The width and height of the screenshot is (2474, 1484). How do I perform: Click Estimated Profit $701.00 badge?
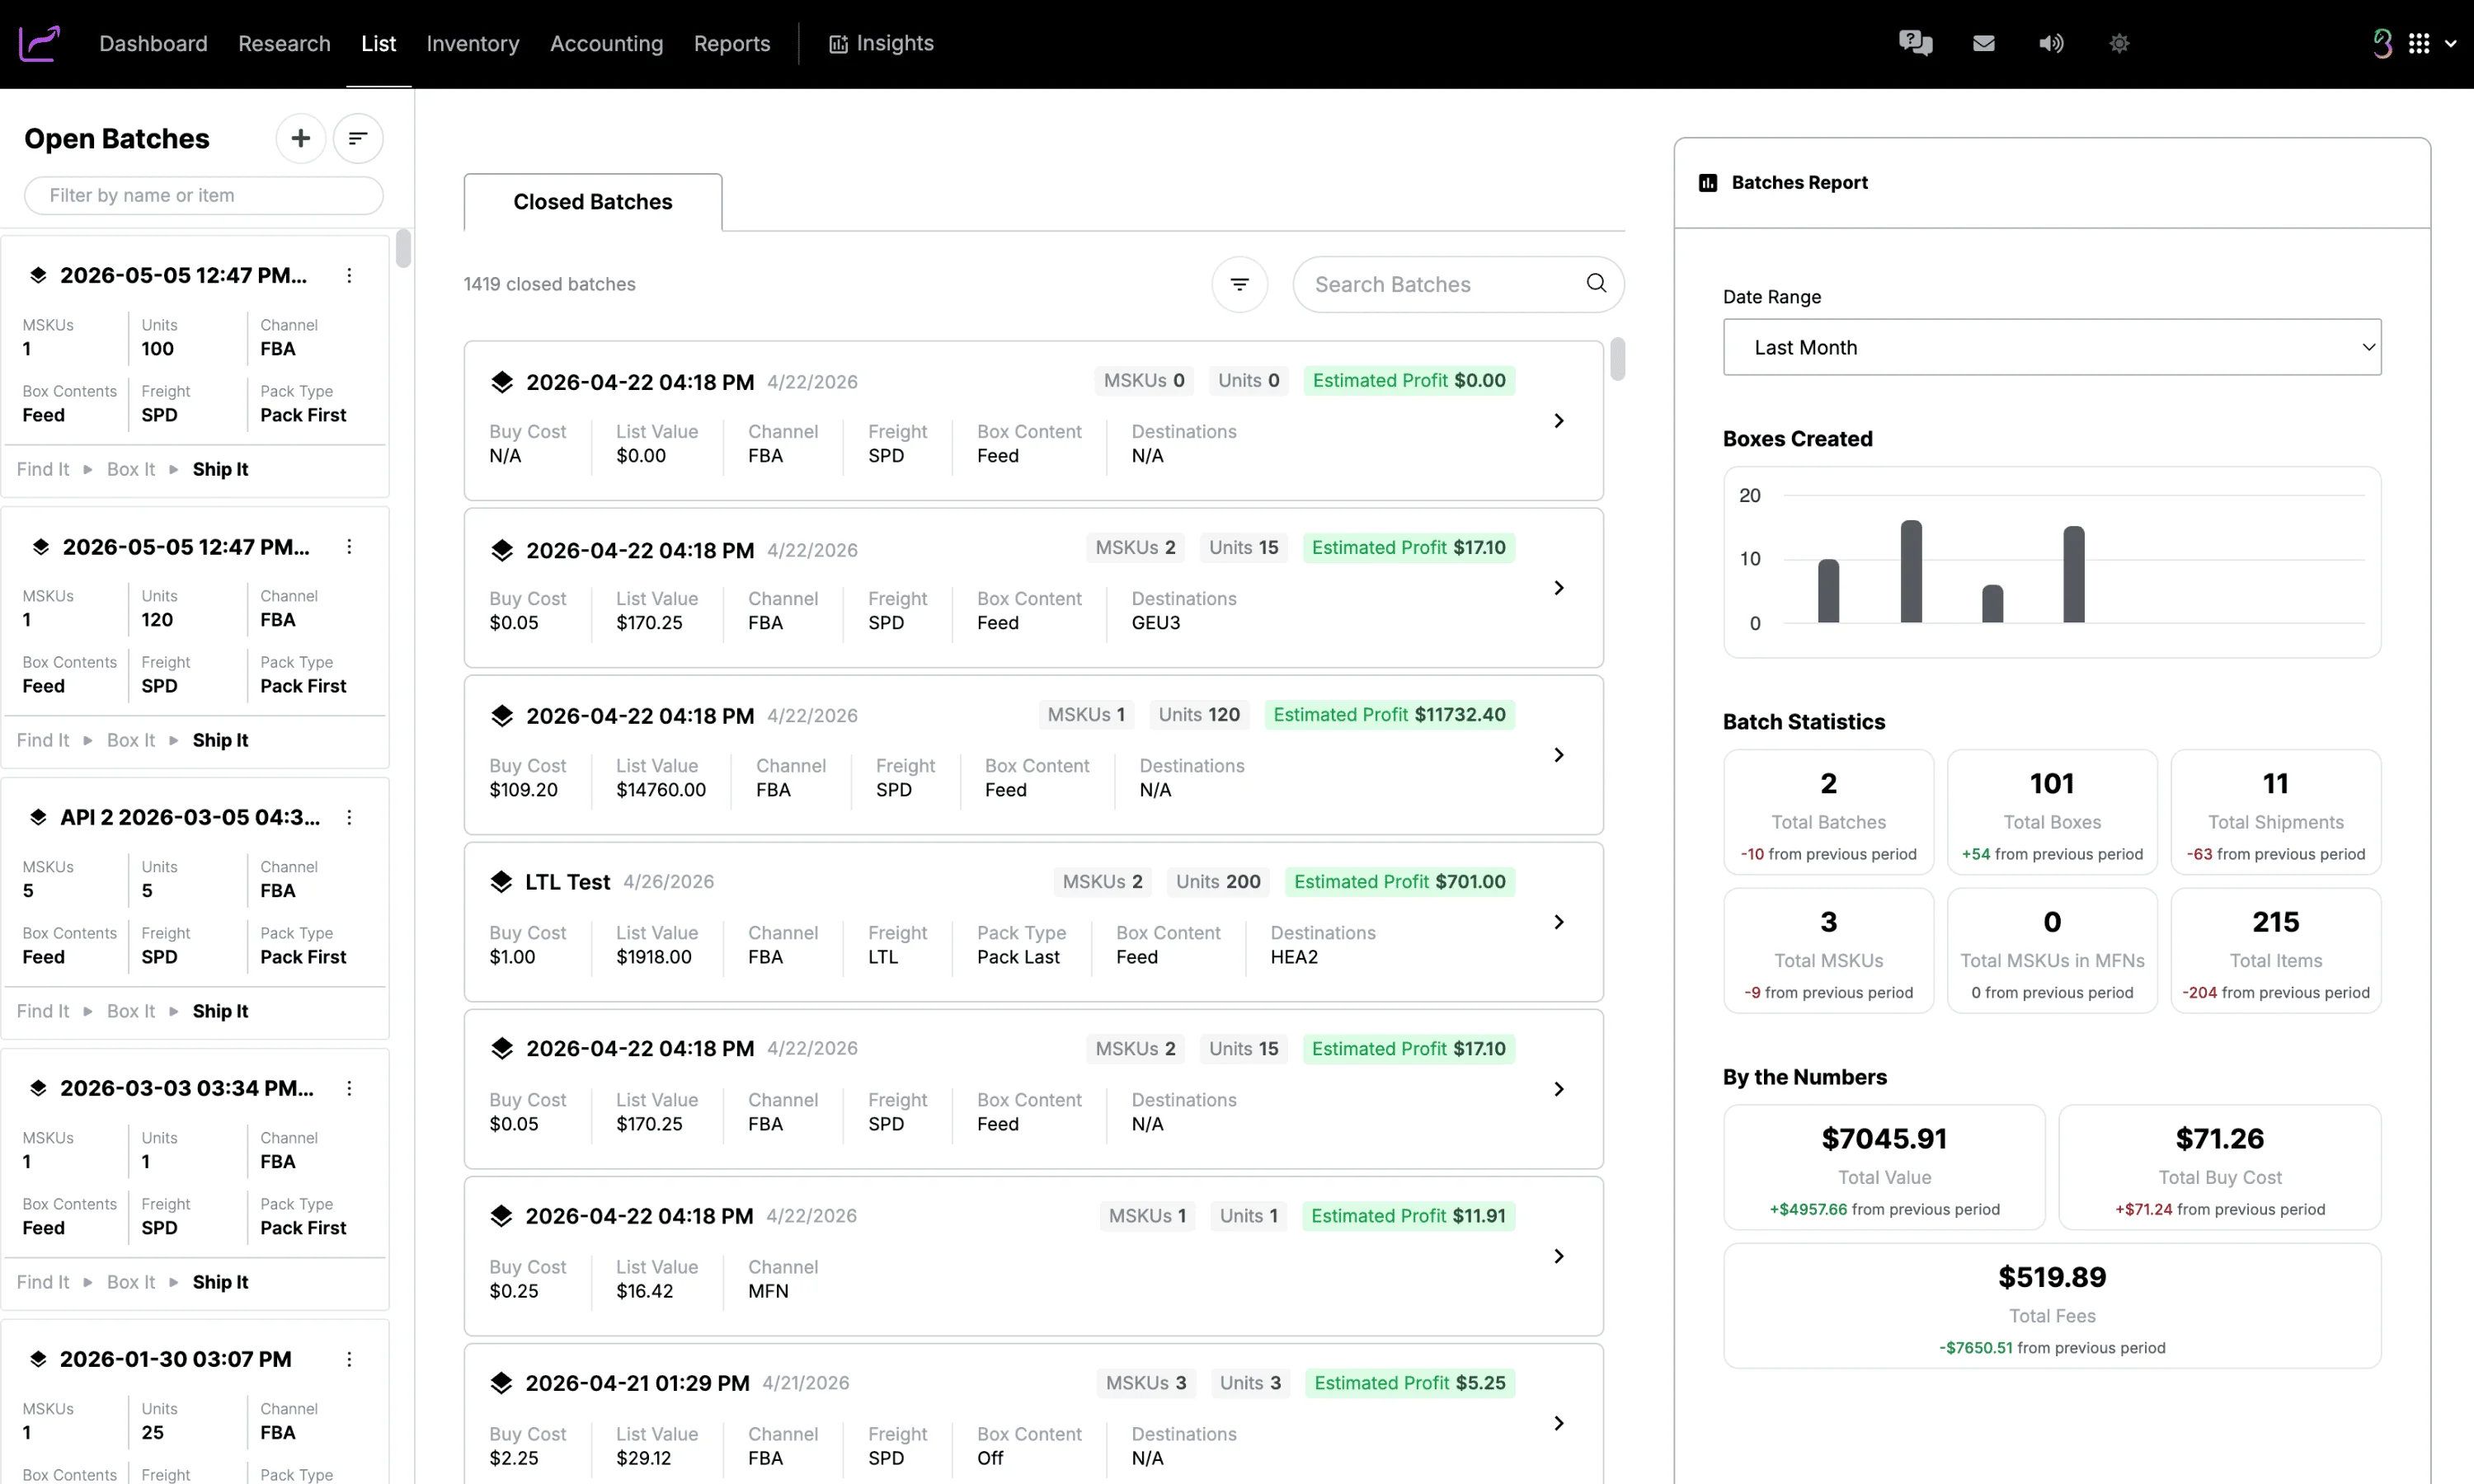[x=1399, y=881]
